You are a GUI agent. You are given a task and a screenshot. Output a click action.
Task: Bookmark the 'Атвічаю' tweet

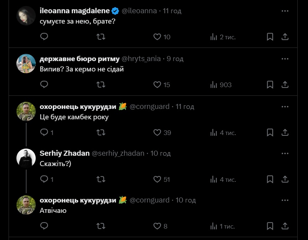[270, 226]
